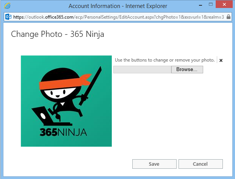Viewport: 235px width, 179px height.
Task: Click the Cancel button
Action: click(201, 164)
